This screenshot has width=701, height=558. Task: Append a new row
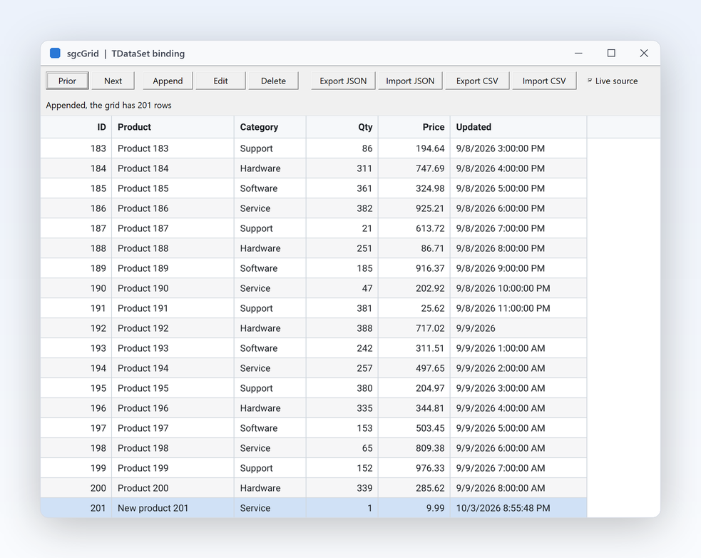168,81
